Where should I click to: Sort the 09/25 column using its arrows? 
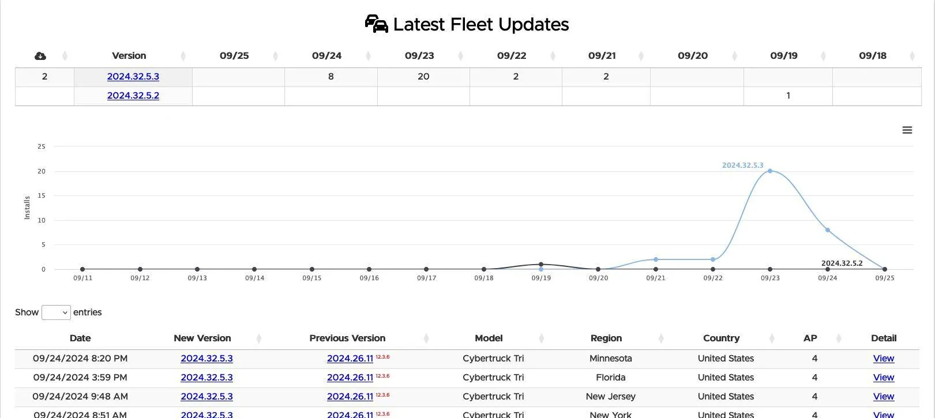[x=275, y=56]
